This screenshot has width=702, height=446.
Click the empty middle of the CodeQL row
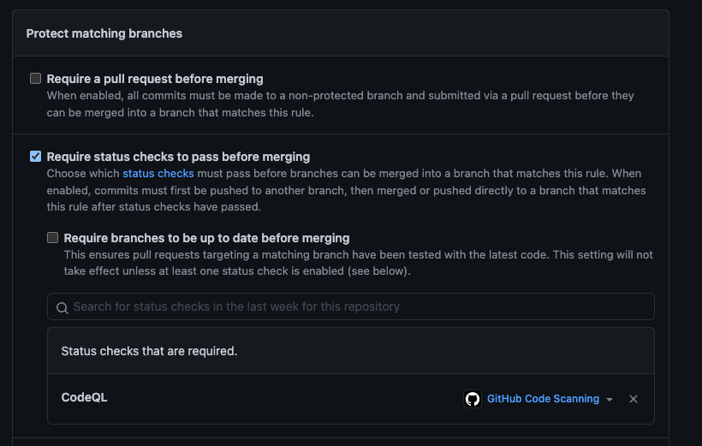tap(283, 399)
